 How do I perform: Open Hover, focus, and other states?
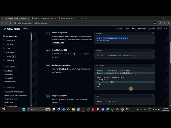[15, 95]
